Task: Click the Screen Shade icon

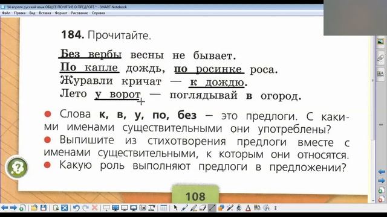Action: coord(106,208)
